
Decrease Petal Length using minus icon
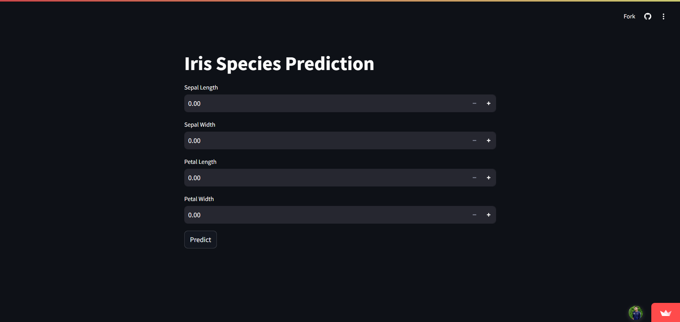pyautogui.click(x=474, y=178)
